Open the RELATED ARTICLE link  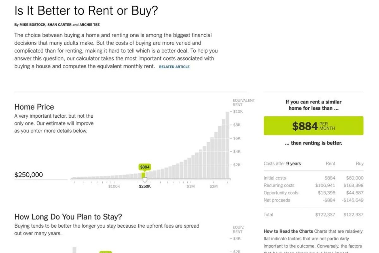(x=174, y=67)
